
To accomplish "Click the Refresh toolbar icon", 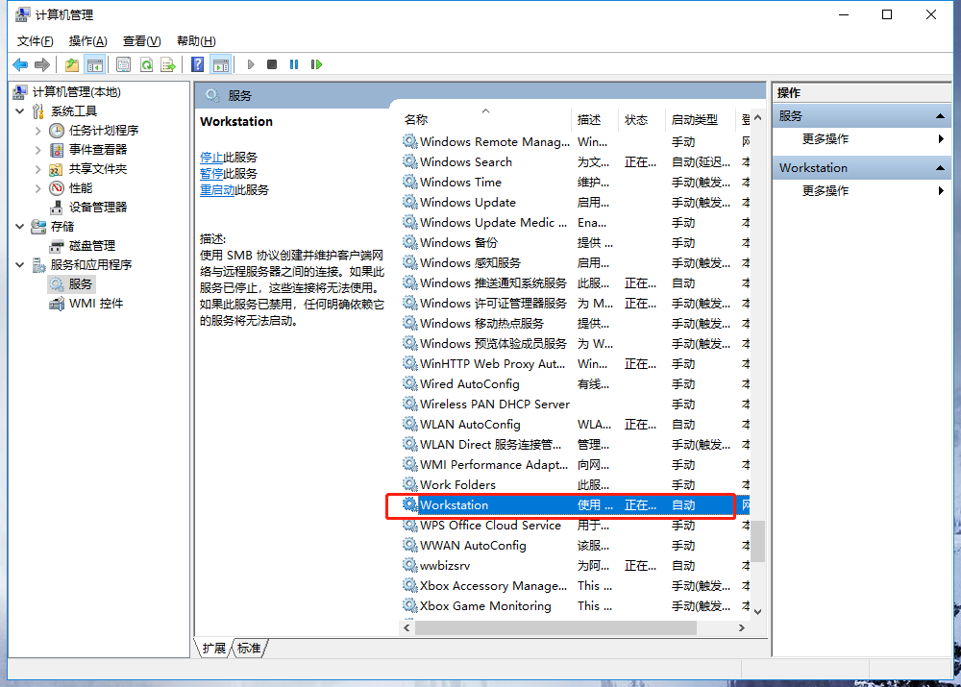I will [x=146, y=64].
